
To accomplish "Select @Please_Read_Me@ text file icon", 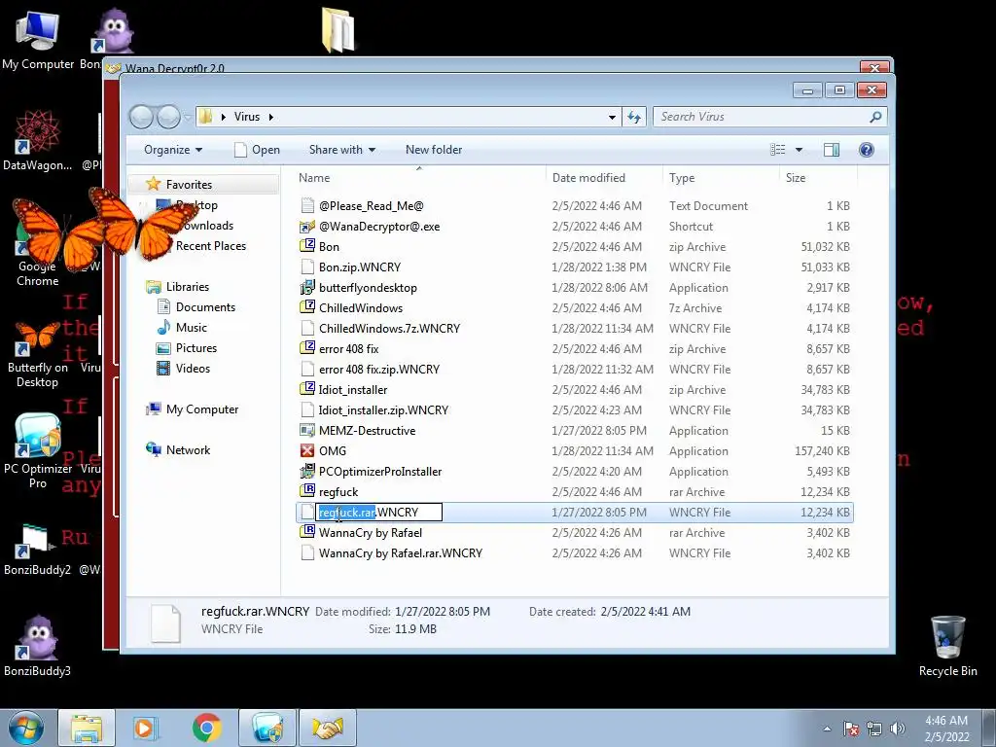I will pos(307,205).
